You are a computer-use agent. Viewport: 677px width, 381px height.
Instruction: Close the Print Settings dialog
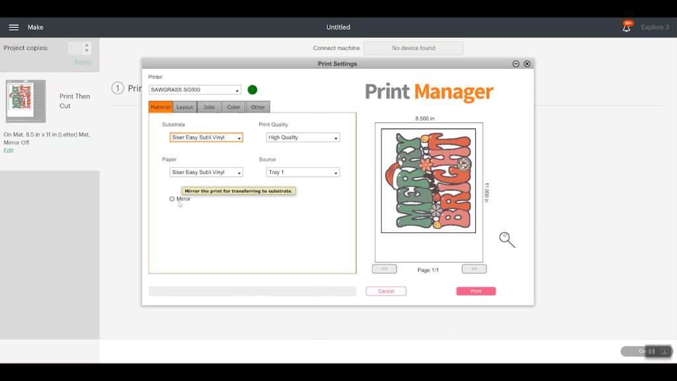pyautogui.click(x=527, y=64)
